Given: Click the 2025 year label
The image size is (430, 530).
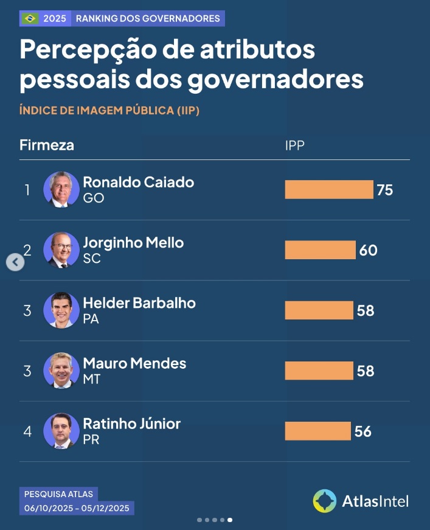Looking at the screenshot, I should pos(54,18).
